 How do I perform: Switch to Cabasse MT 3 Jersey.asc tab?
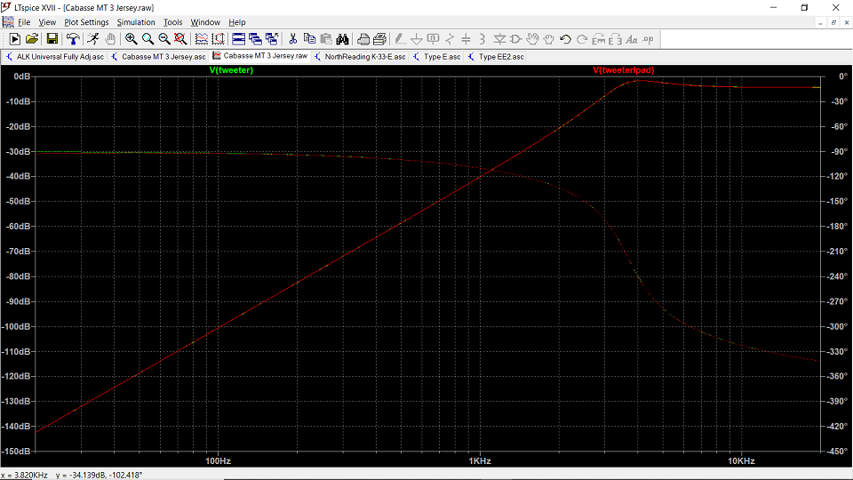point(159,57)
